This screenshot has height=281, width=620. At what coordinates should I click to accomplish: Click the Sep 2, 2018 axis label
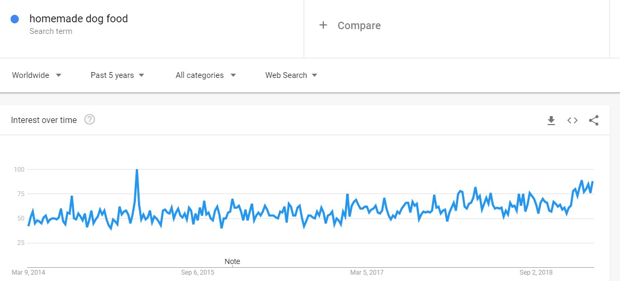click(536, 273)
